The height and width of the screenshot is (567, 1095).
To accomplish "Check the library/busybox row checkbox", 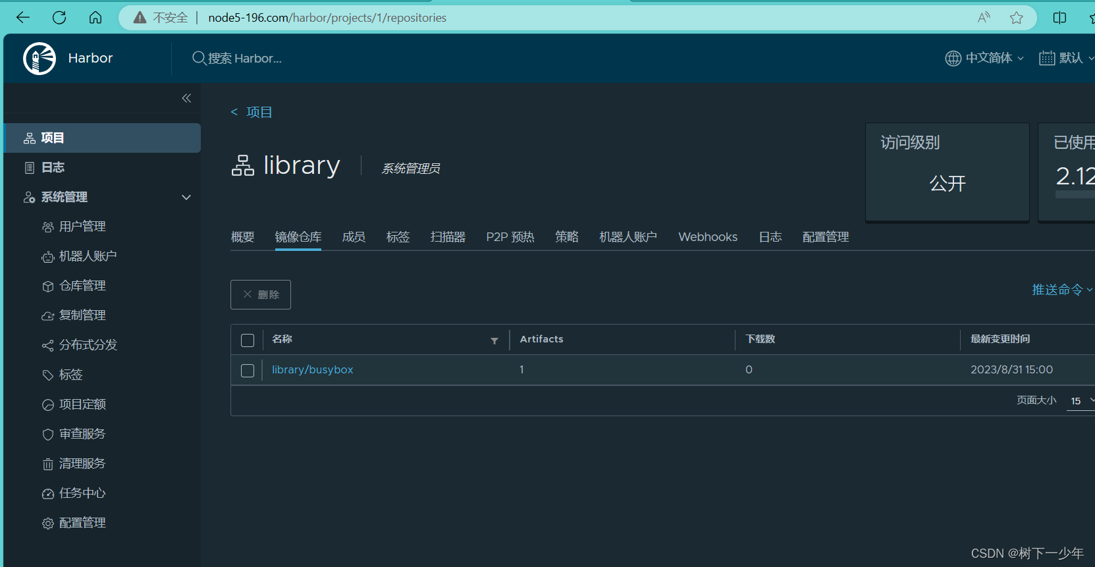I will coord(248,371).
